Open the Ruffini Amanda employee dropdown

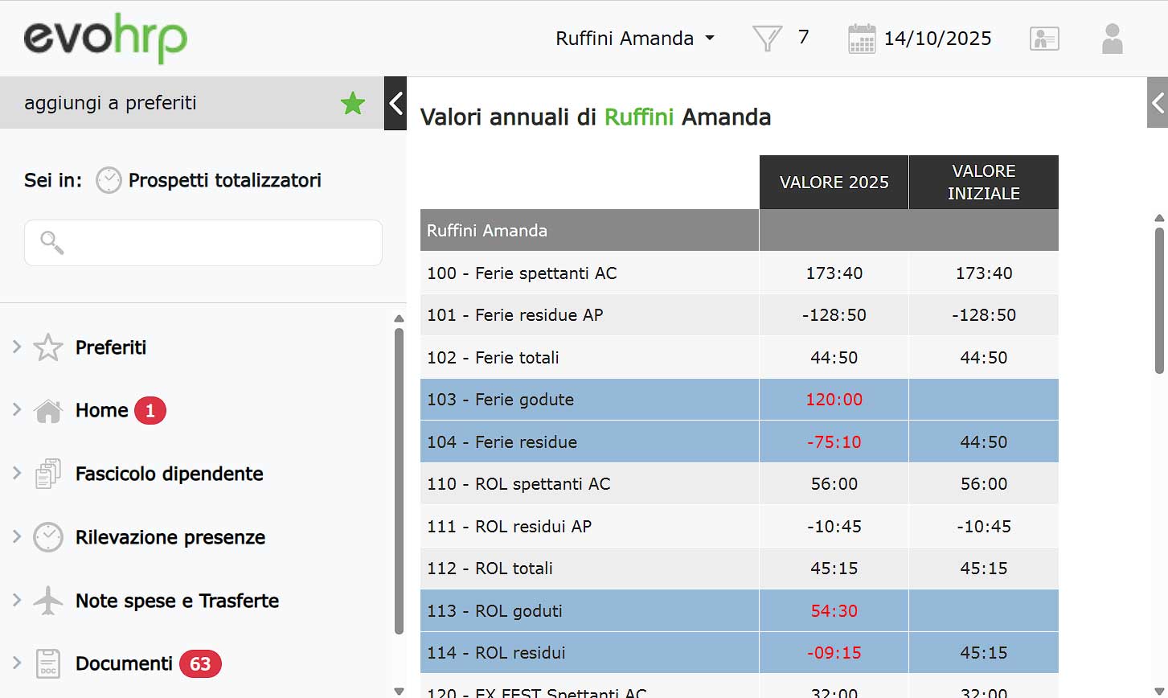pos(634,39)
